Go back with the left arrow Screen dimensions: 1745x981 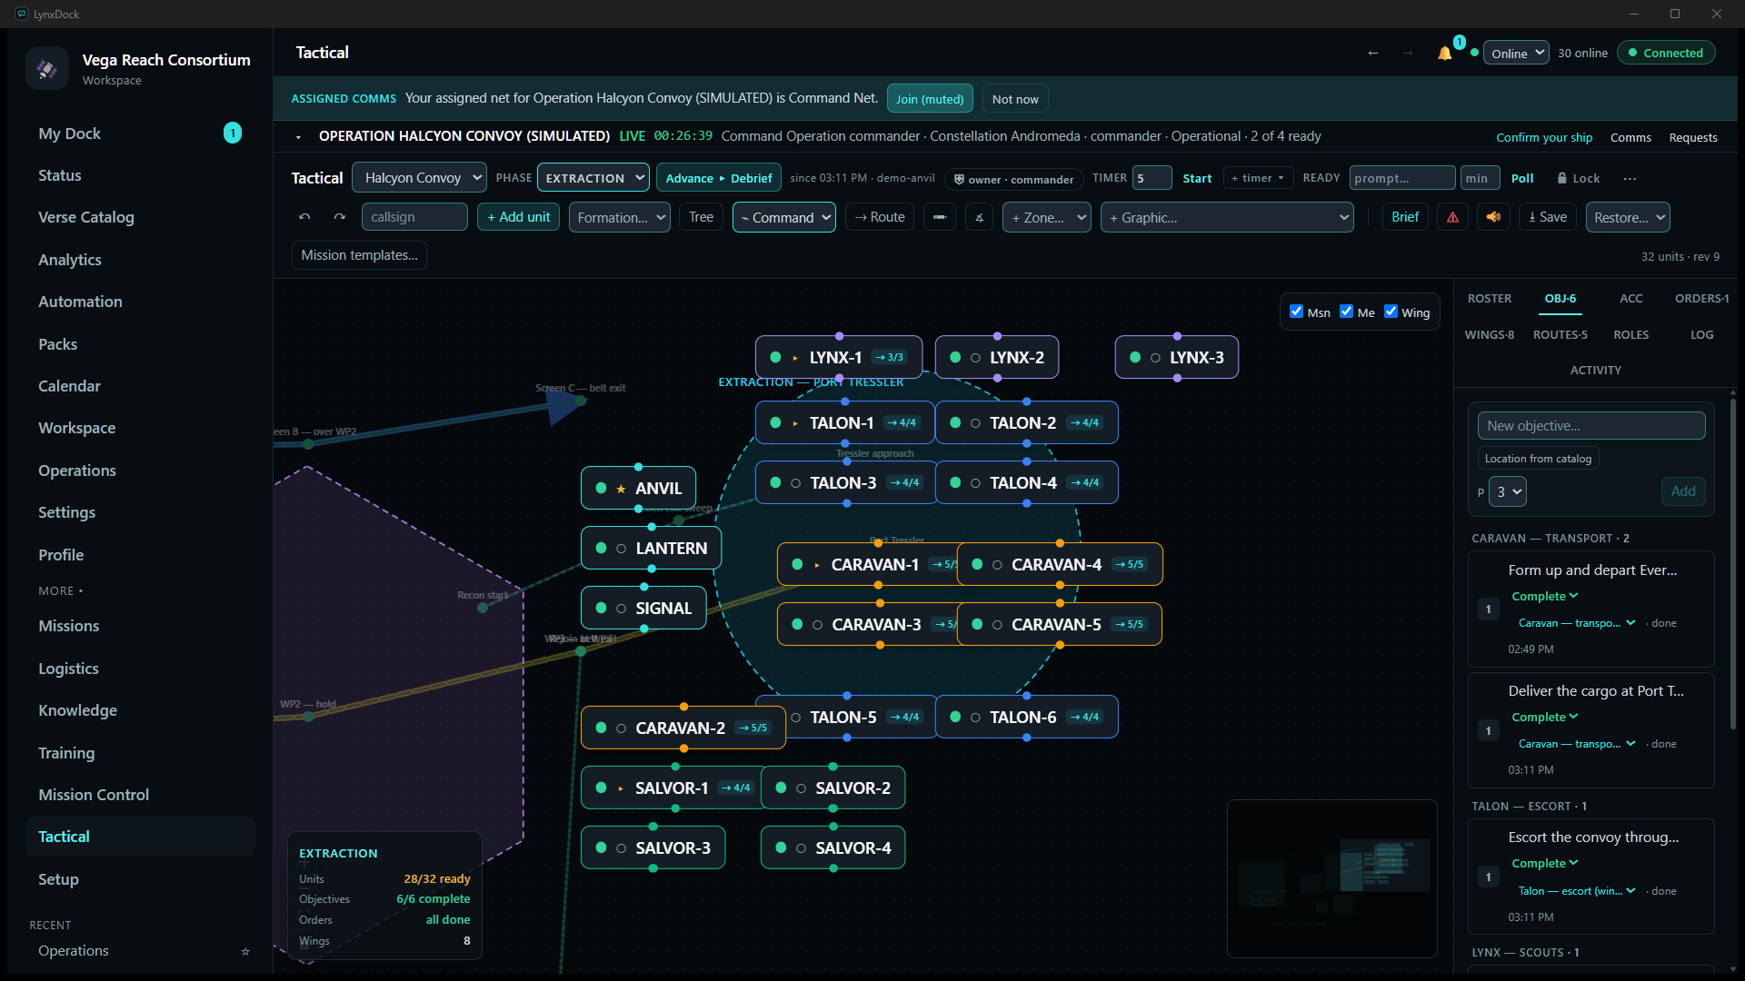click(x=1373, y=53)
